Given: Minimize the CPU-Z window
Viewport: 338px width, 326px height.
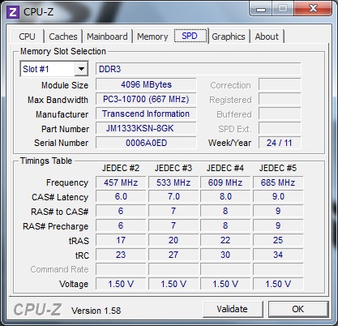Looking at the screenshot, I should (261, 9).
